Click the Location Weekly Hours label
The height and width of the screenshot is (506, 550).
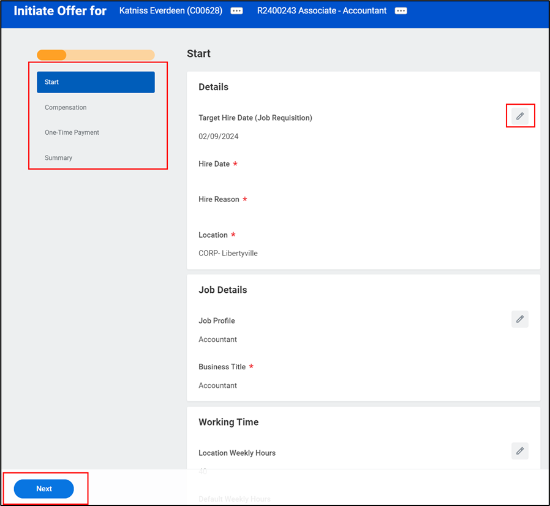click(237, 453)
